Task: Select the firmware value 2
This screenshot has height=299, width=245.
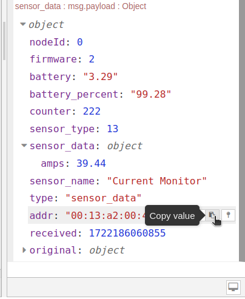Action: (x=92, y=59)
